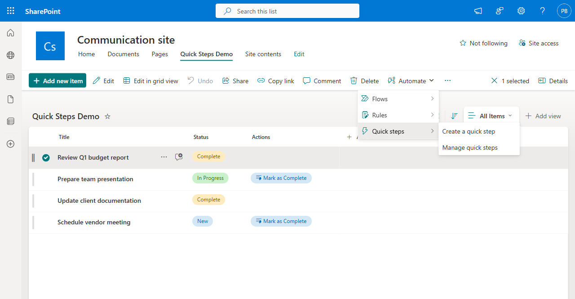Select Quick steps menu entry
The height and width of the screenshot is (299, 575).
click(x=398, y=131)
